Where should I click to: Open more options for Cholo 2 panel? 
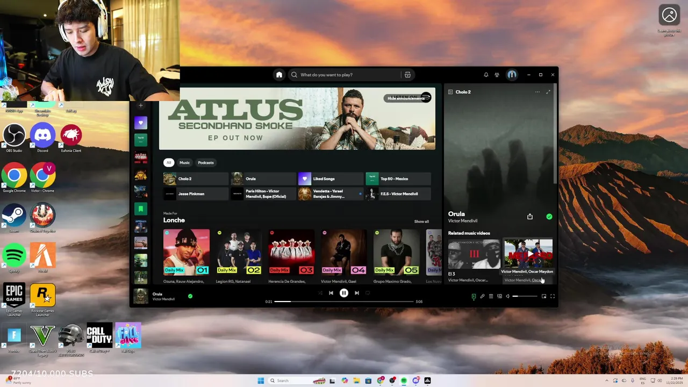(x=537, y=92)
